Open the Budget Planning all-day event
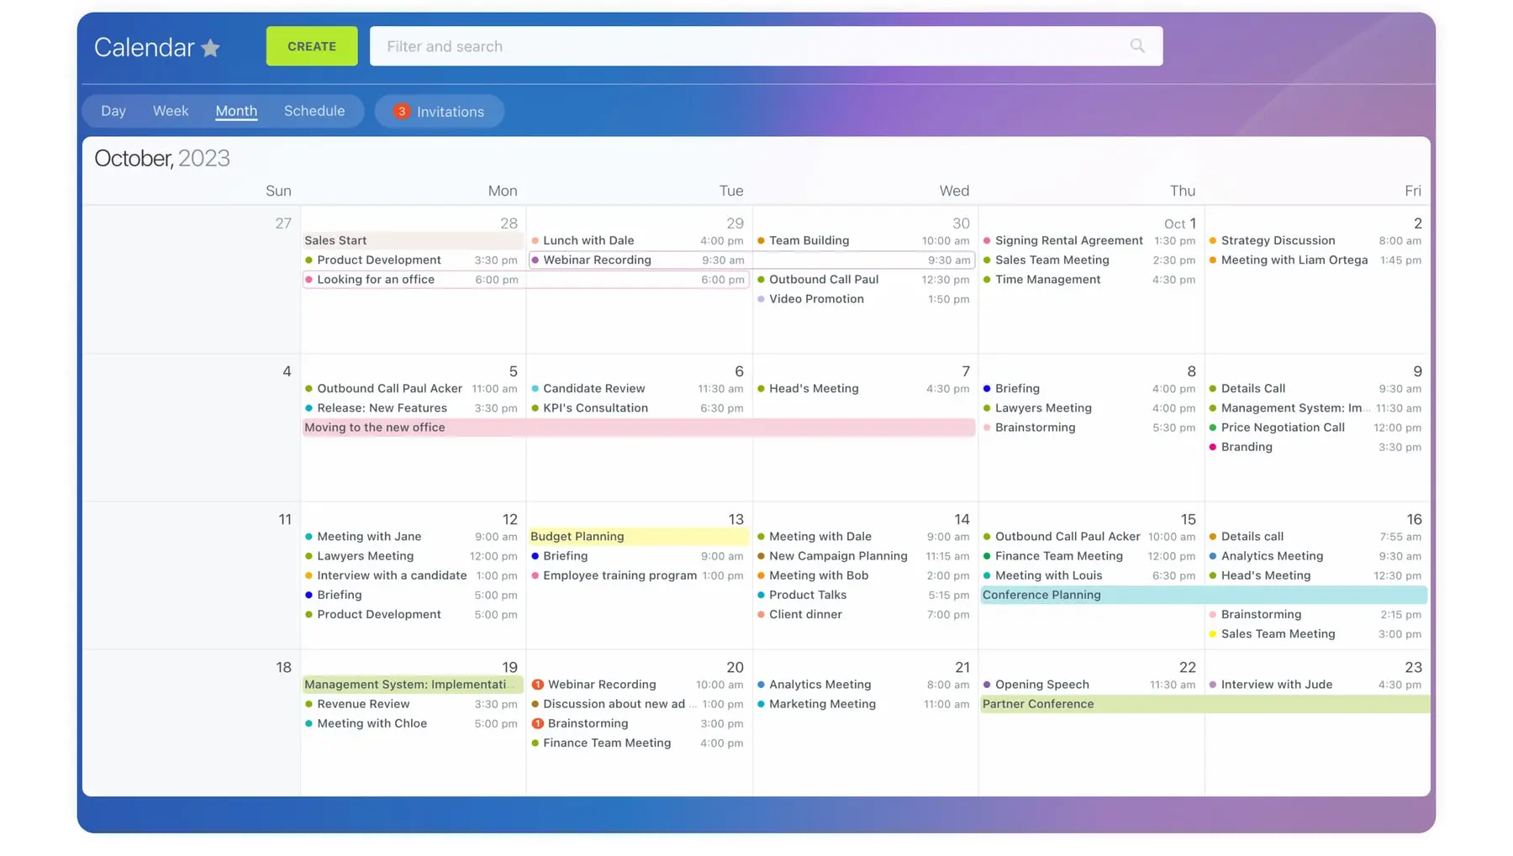 tap(639, 537)
